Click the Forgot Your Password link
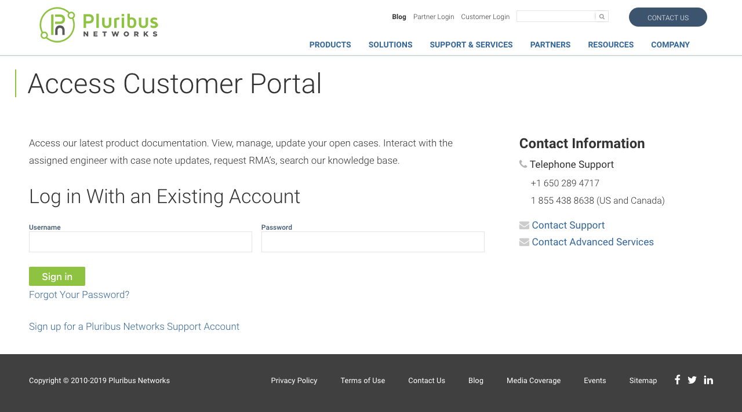Viewport: 742px width, 412px height. [79, 295]
